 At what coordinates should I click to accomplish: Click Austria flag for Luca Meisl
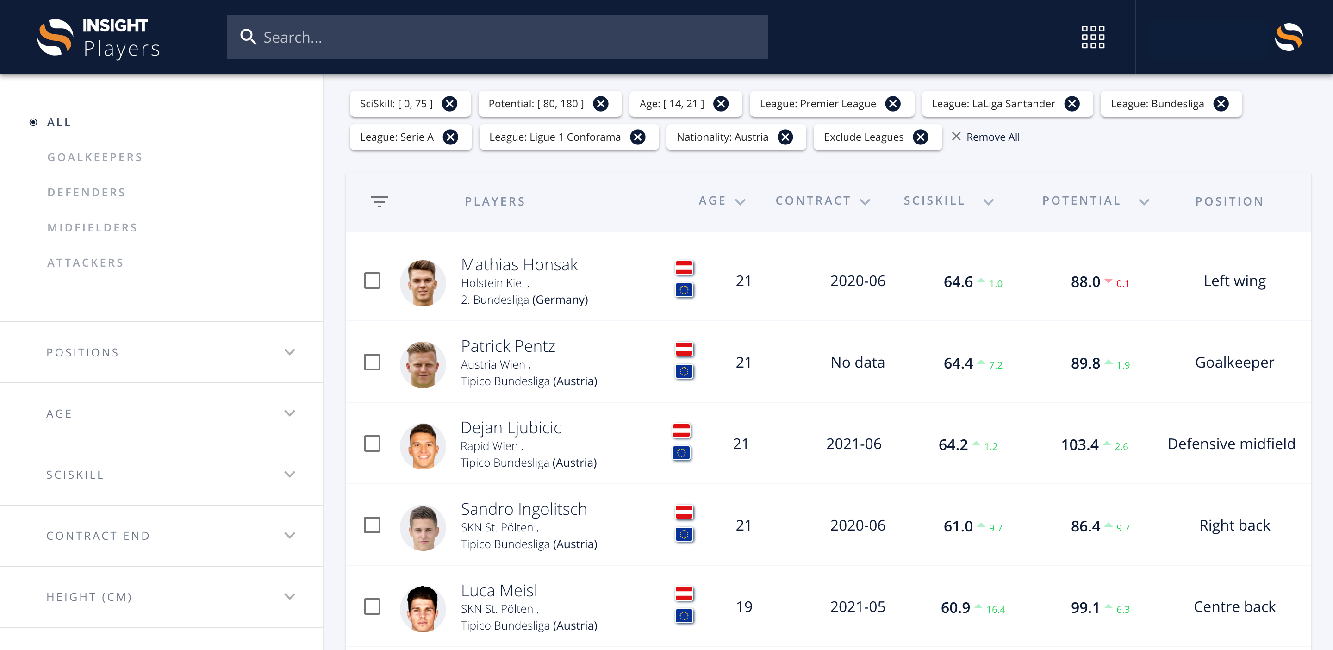[684, 594]
